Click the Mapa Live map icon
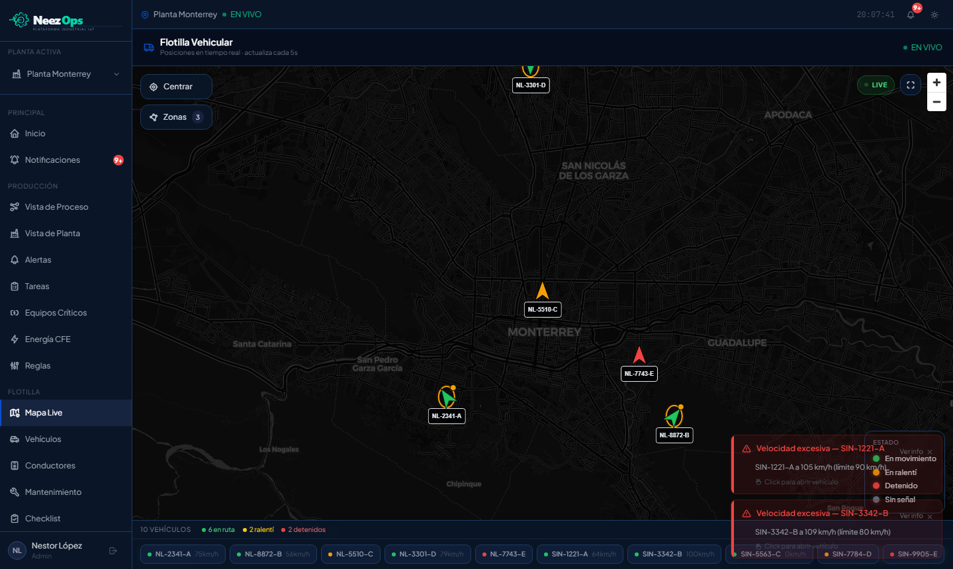The image size is (953, 569). [x=15, y=413]
